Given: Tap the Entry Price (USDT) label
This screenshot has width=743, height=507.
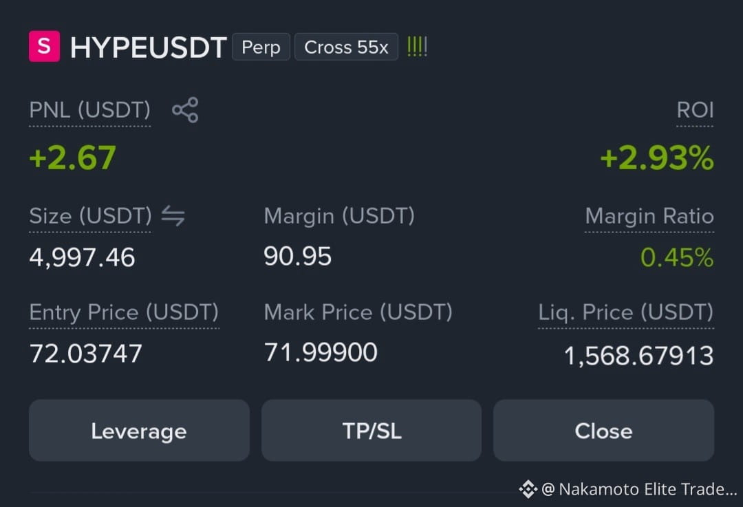Looking at the screenshot, I should [x=124, y=312].
